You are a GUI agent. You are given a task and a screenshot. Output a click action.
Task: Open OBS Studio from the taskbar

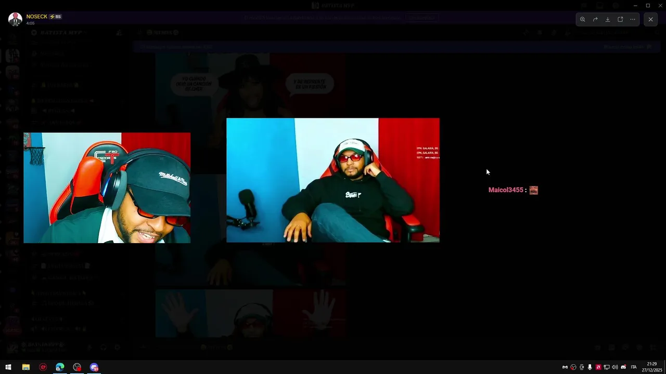77,367
